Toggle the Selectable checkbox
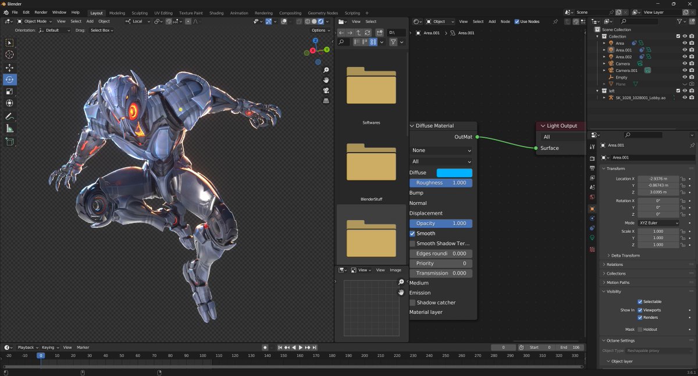698x376 pixels. [640, 302]
